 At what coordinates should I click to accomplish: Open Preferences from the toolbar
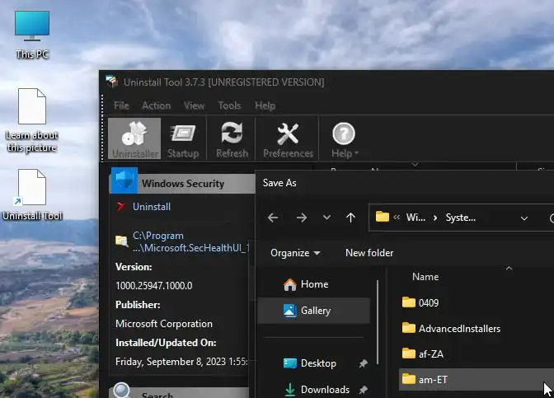(x=288, y=138)
